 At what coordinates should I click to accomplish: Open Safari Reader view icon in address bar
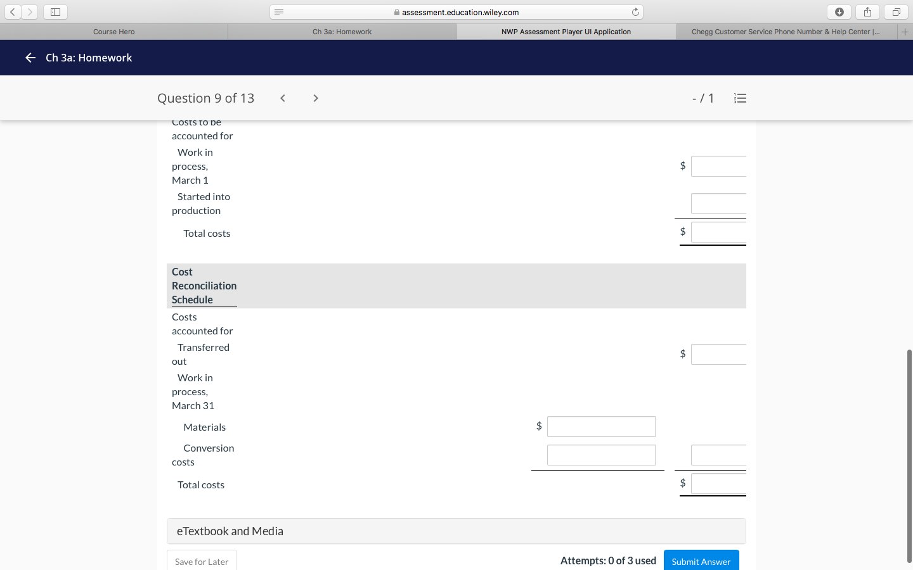[x=278, y=11]
